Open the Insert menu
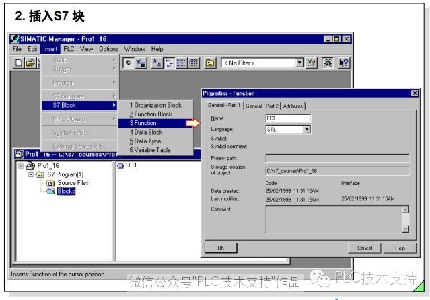The height and width of the screenshot is (300, 430). point(50,49)
